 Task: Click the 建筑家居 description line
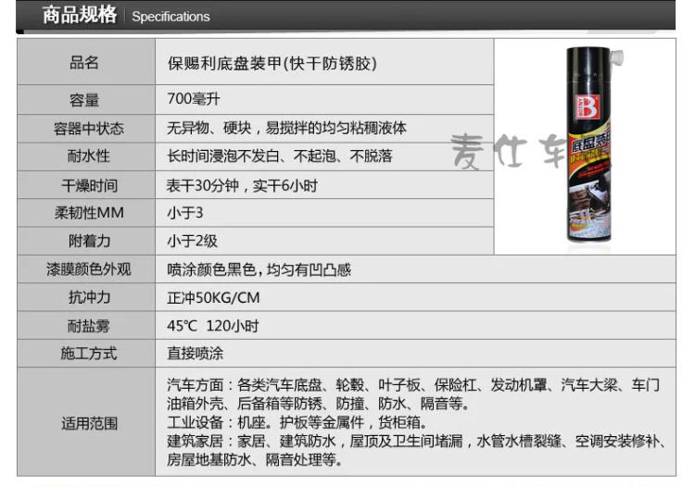coord(416,441)
